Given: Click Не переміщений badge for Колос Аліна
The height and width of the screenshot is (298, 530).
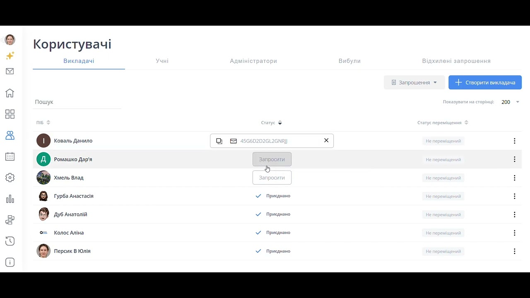Looking at the screenshot, I should click(x=443, y=233).
